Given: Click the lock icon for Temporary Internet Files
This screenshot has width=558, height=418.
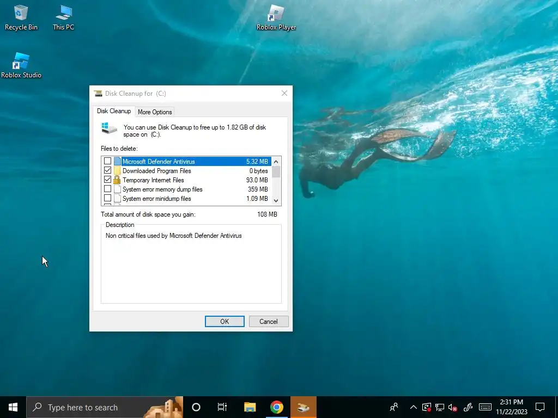Looking at the screenshot, I should [x=117, y=180].
